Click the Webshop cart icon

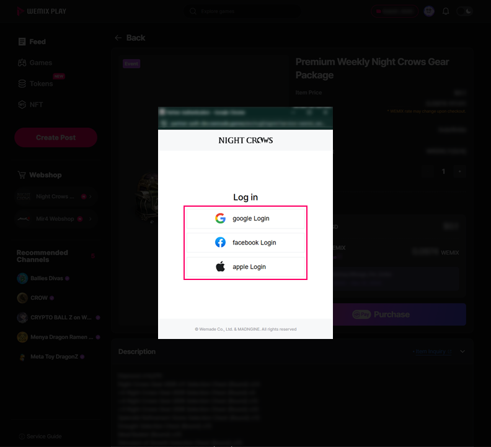pyautogui.click(x=22, y=174)
